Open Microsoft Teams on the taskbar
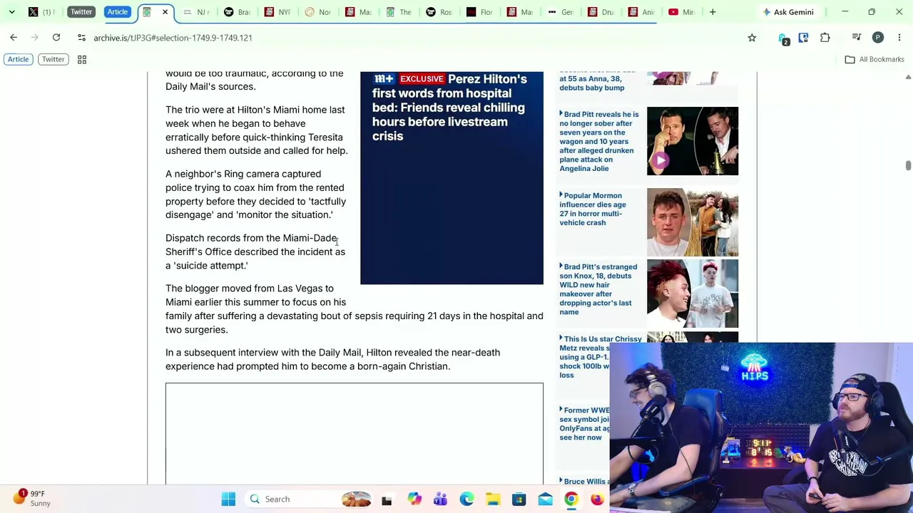Screen dimensions: 913x513 coord(440,499)
